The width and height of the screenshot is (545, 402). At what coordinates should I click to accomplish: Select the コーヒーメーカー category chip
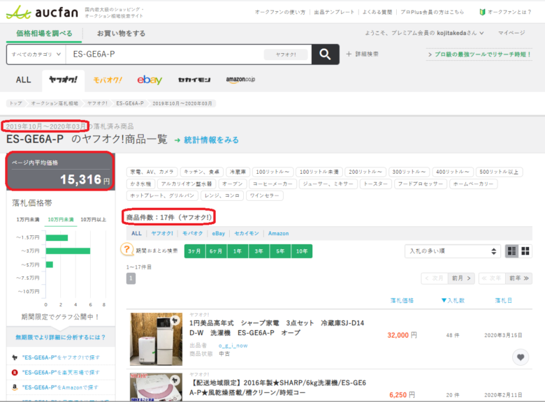coord(272,184)
